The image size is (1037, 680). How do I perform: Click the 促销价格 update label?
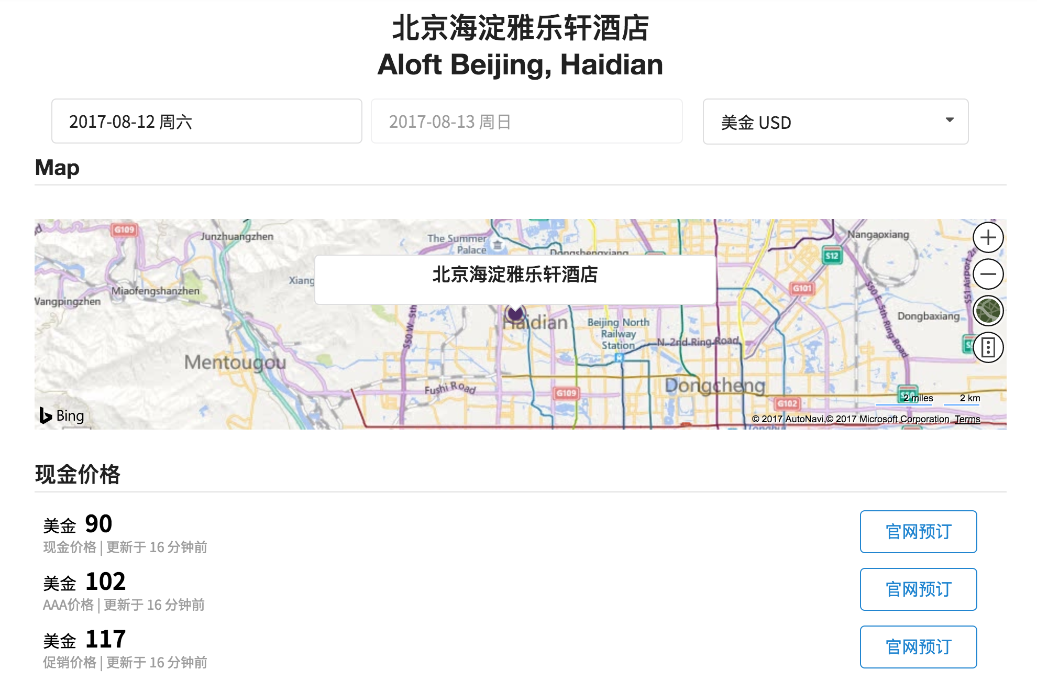[125, 663]
